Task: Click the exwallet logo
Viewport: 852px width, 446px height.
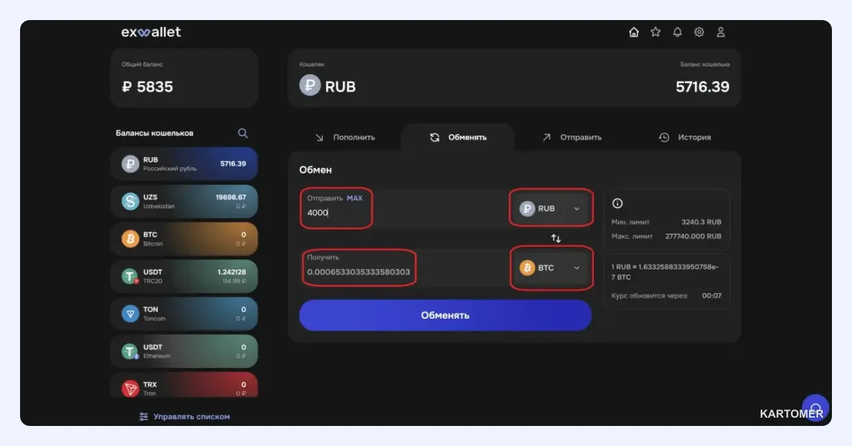Action: (x=151, y=32)
